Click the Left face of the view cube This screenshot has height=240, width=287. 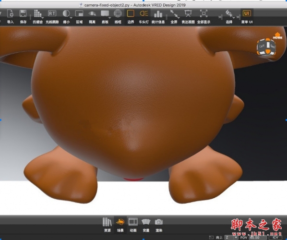(262, 46)
